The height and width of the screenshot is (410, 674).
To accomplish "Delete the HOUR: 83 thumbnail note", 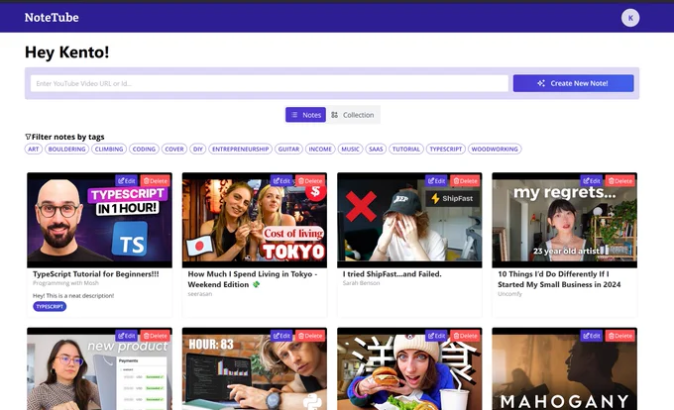I will point(310,336).
